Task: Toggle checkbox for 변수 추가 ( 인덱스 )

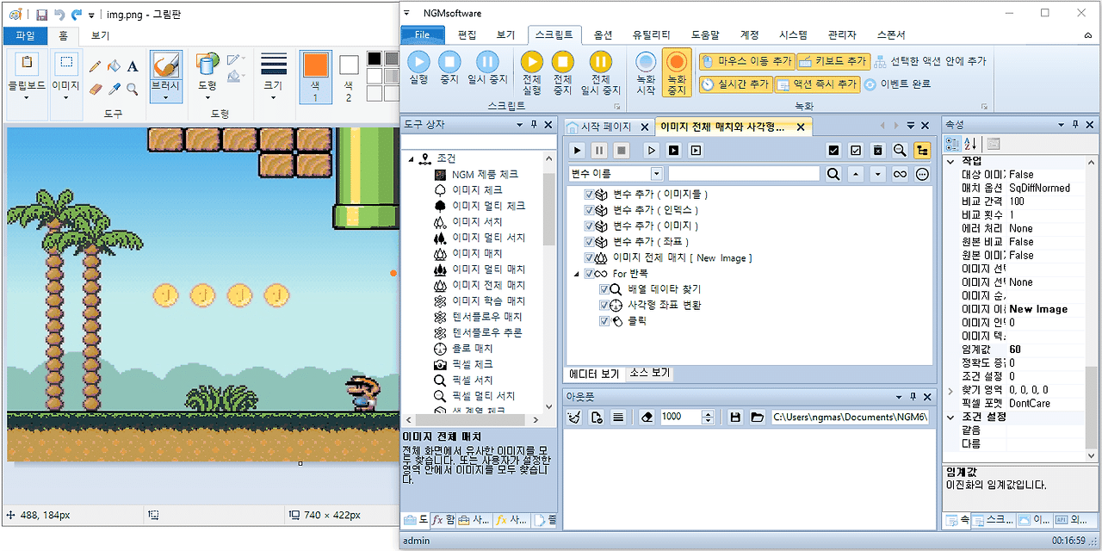Action: [589, 210]
